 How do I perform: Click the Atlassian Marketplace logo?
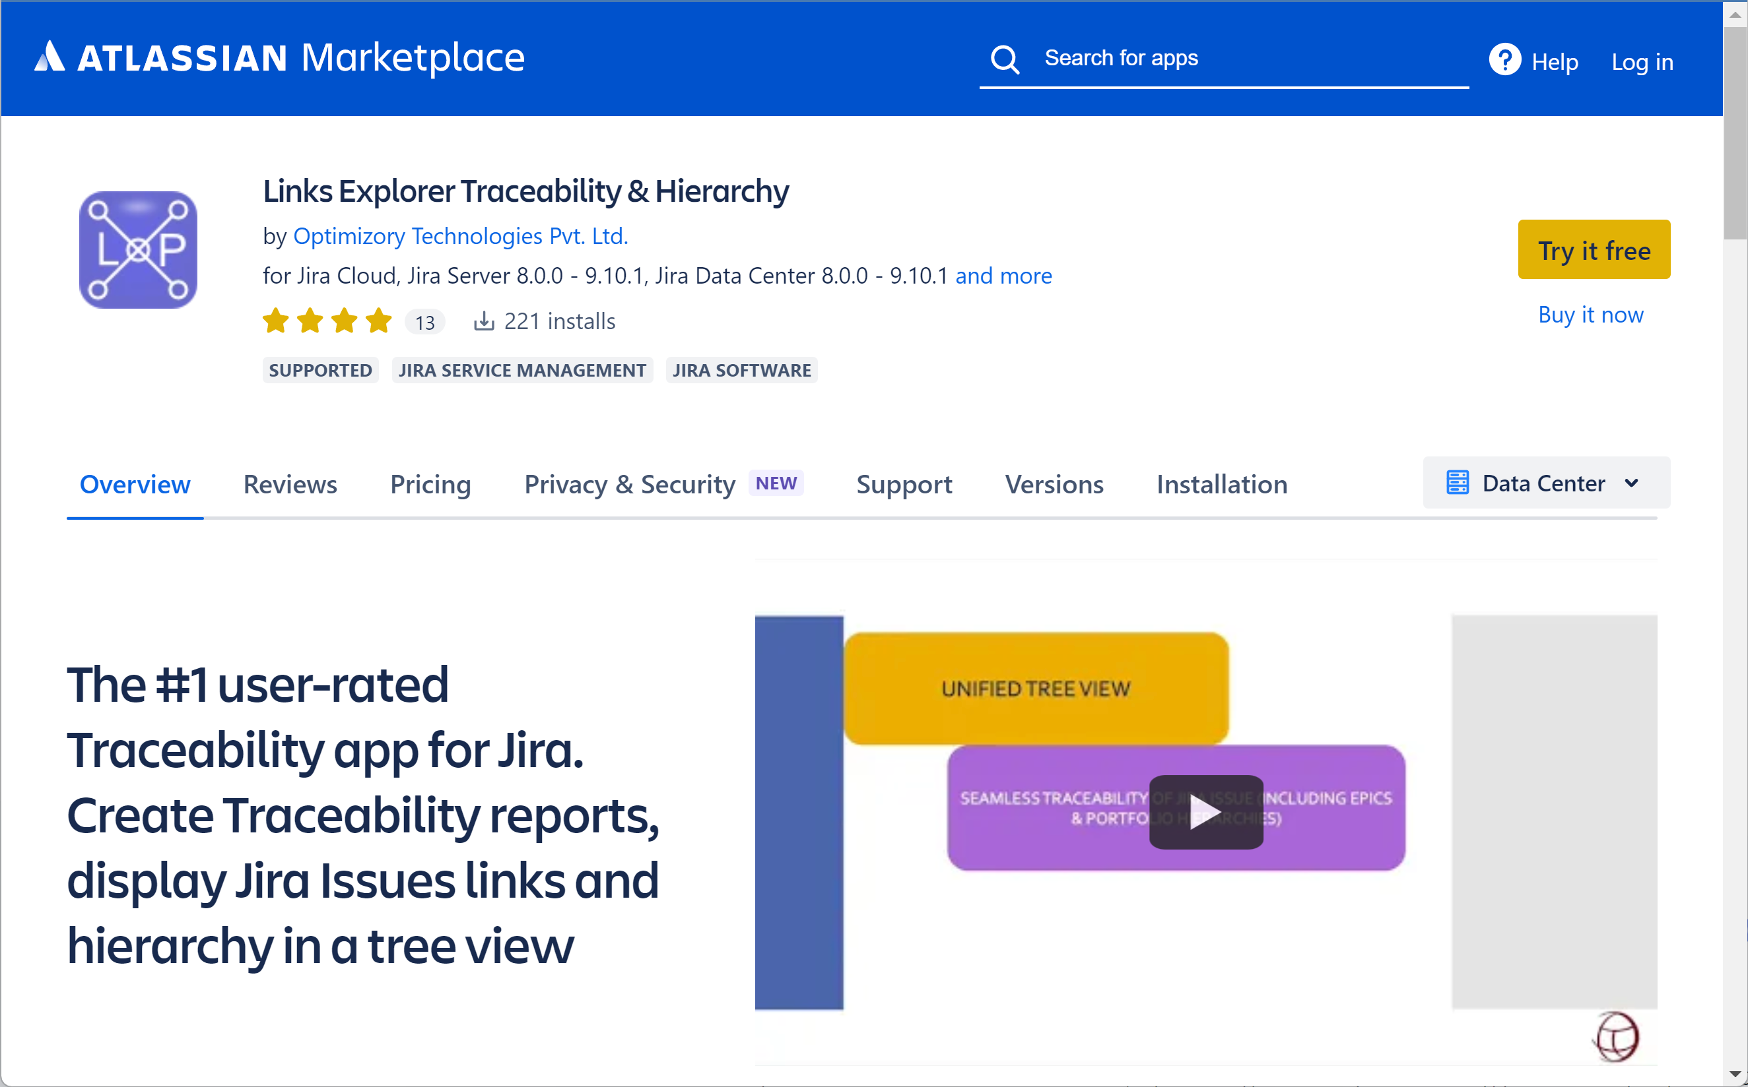(x=279, y=57)
